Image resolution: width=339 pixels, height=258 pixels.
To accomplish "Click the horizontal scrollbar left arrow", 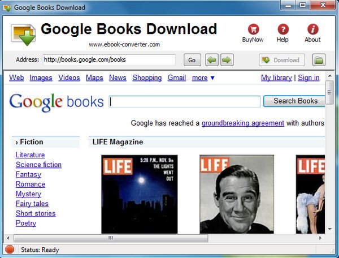I will [8, 238].
